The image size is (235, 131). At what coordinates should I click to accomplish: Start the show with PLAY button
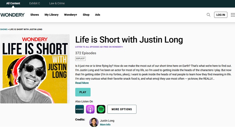click(x=83, y=92)
